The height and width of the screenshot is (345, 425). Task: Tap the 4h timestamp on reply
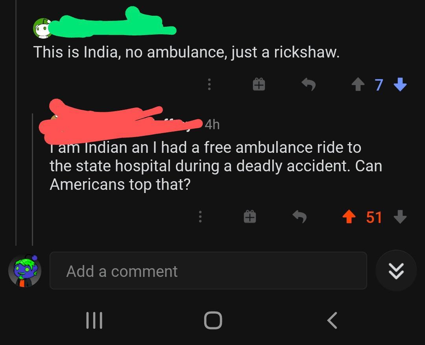[212, 124]
